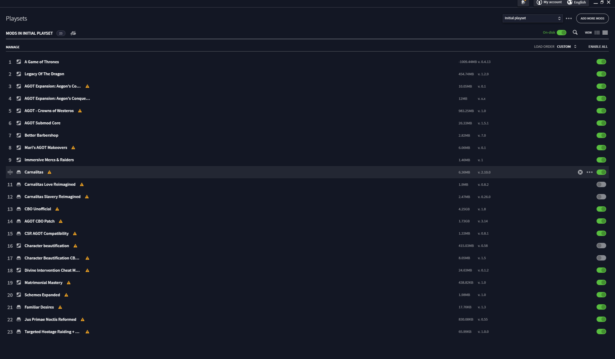Click local disk icon for CBO Unofficial
Image resolution: width=615 pixels, height=359 pixels.
pos(19,209)
